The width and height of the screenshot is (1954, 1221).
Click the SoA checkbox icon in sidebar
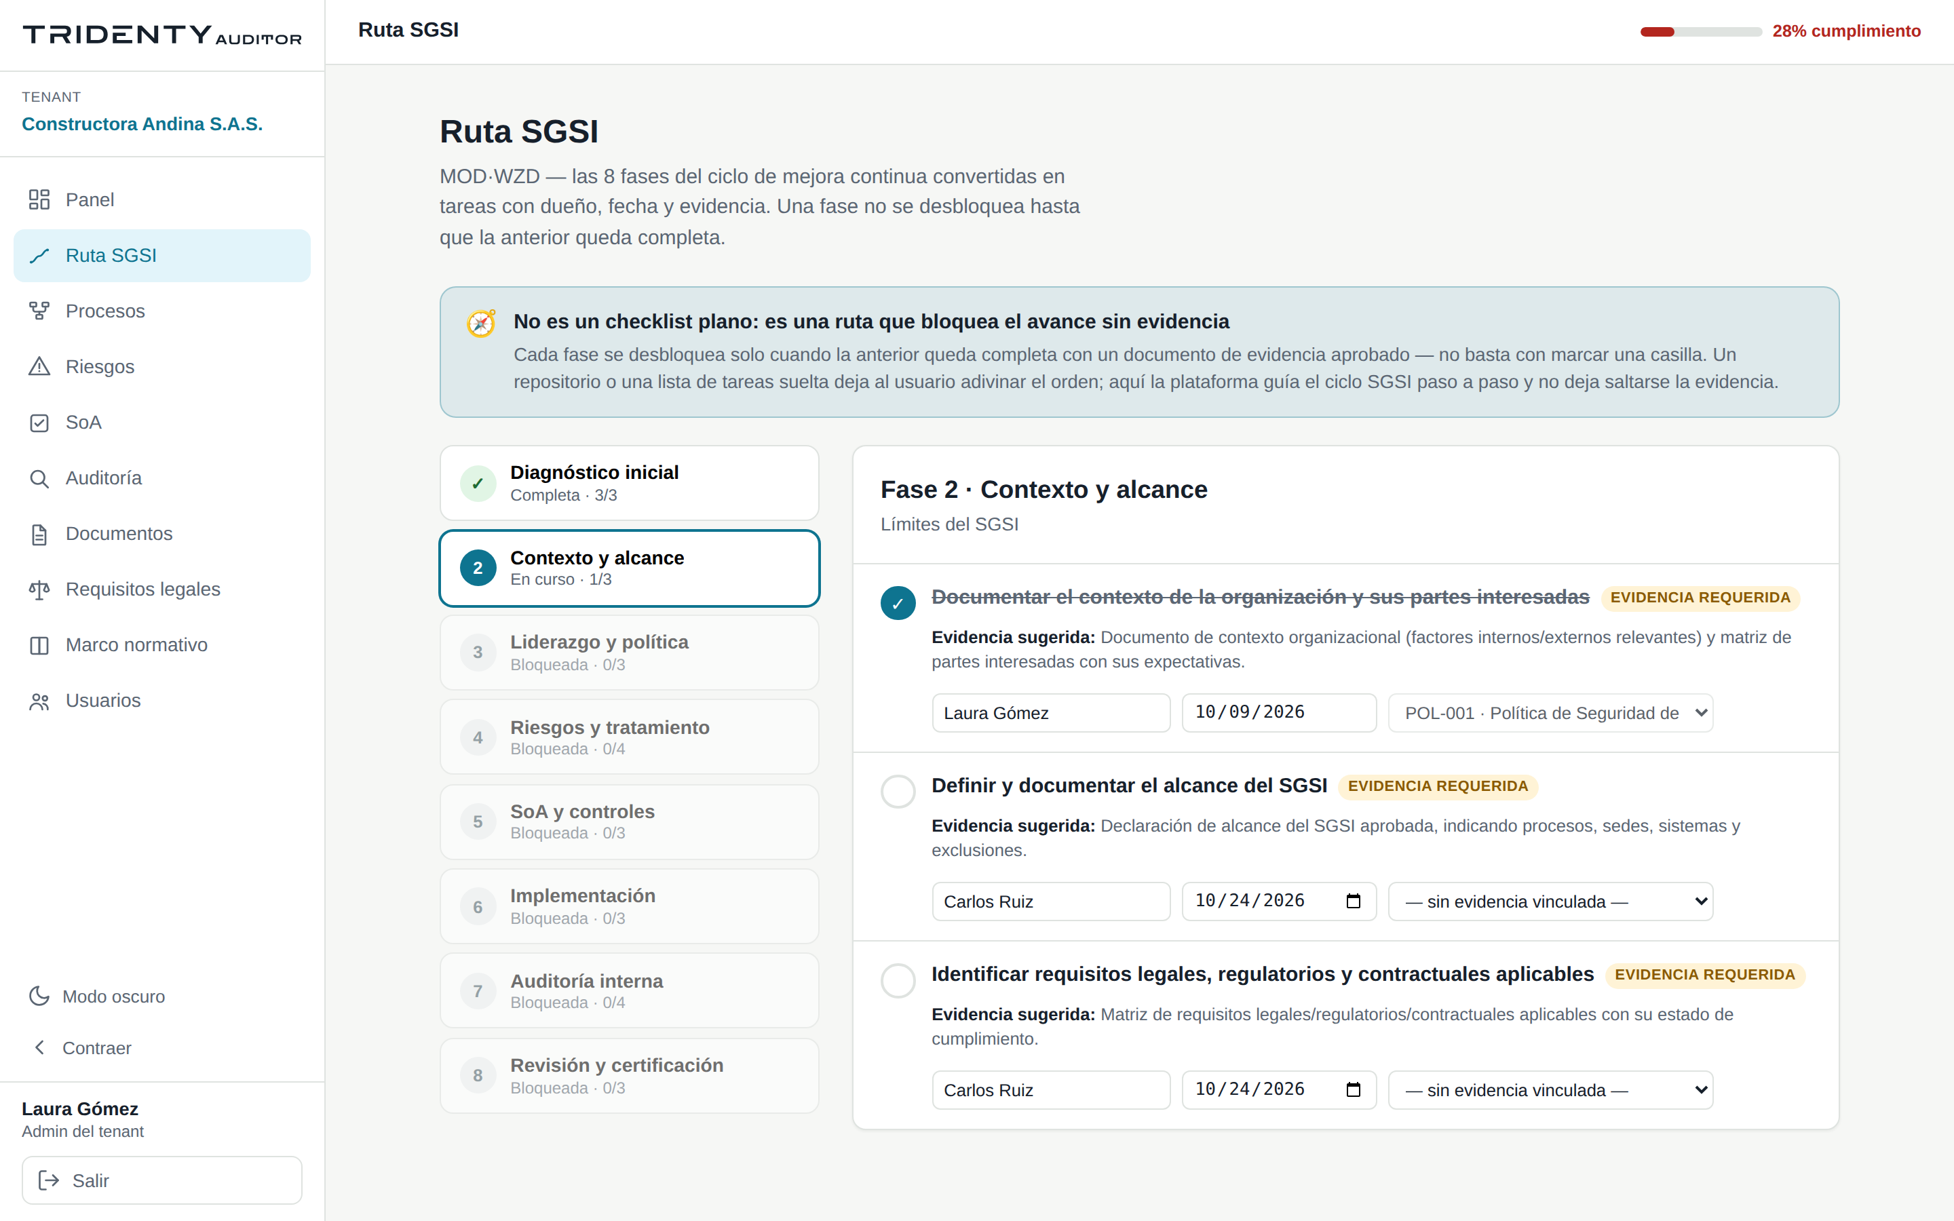click(x=39, y=423)
